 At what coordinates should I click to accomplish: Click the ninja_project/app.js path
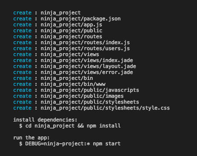tap(71, 25)
